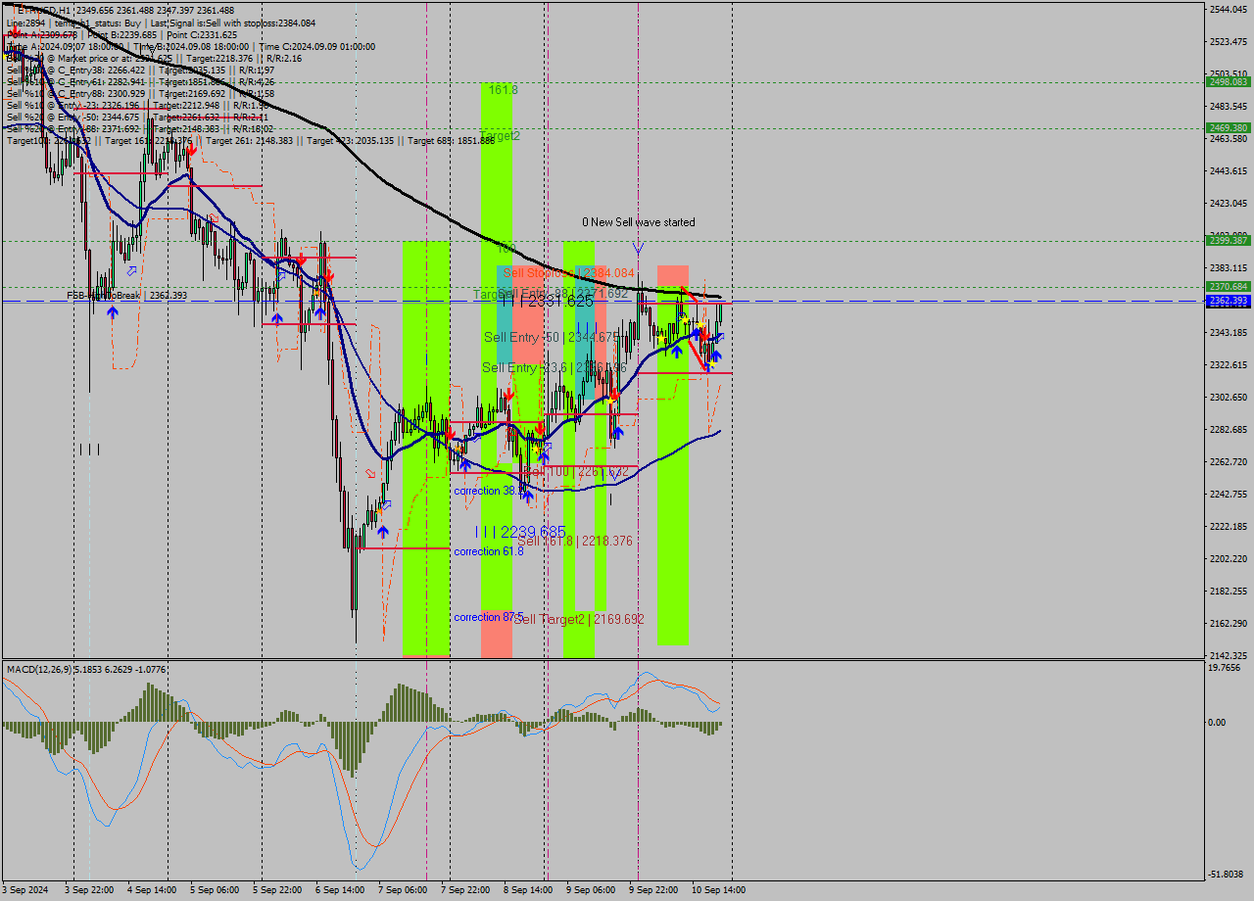Select the 'Sell Entry -50 | 2344.675' label
The image size is (1254, 901).
(x=552, y=337)
